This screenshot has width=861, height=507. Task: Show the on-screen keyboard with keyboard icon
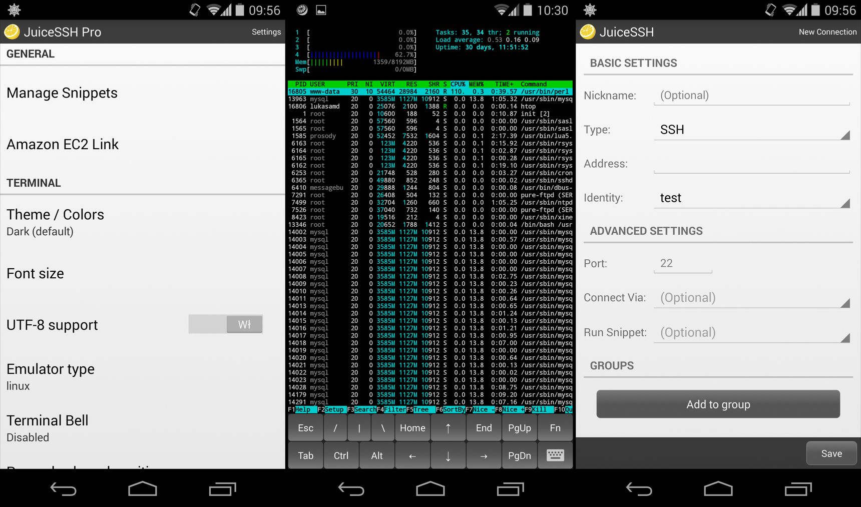tap(555, 455)
